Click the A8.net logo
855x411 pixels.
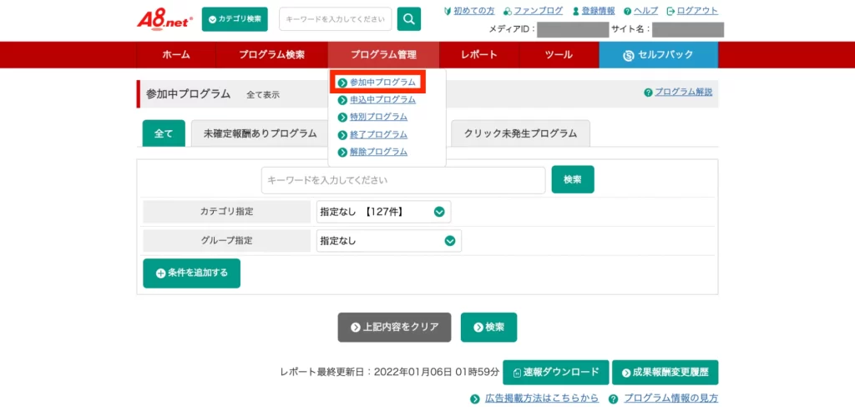tap(164, 18)
